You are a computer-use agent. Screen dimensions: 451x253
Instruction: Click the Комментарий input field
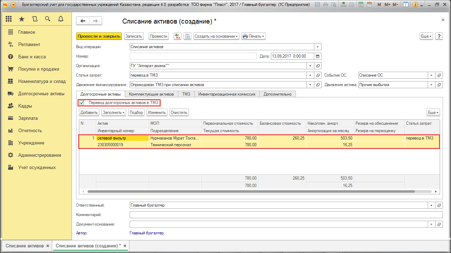[286, 215]
